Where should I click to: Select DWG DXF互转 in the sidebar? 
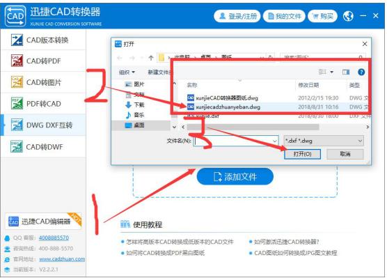[43, 125]
